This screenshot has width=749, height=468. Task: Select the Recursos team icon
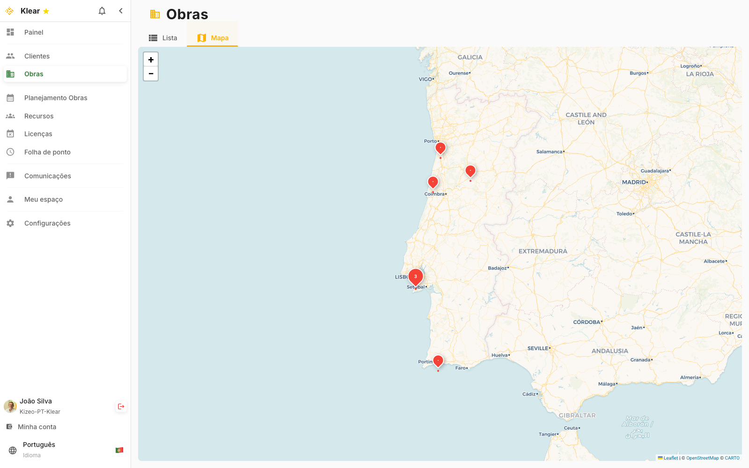(10, 116)
